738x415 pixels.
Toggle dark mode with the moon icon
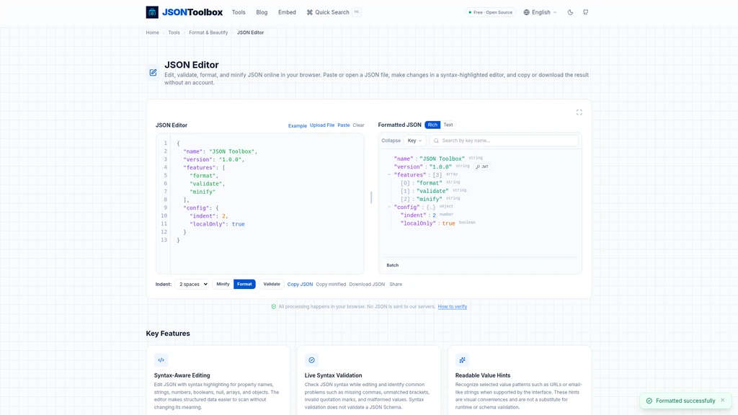[x=570, y=12]
